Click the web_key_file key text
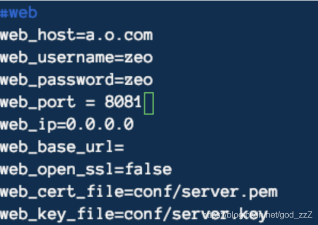 coord(57,214)
